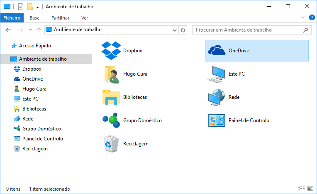Expand the address bar history dropdown
Image resolution: width=317 pixels, height=194 pixels.
point(175,30)
